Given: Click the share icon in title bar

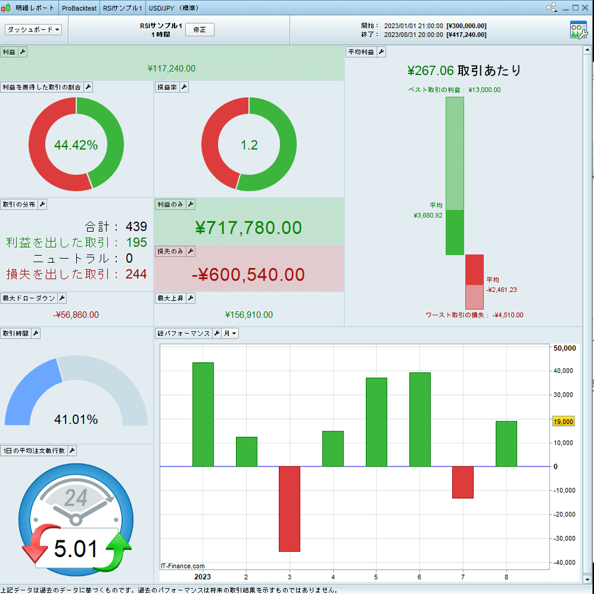Looking at the screenshot, I should pyautogui.click(x=552, y=8).
